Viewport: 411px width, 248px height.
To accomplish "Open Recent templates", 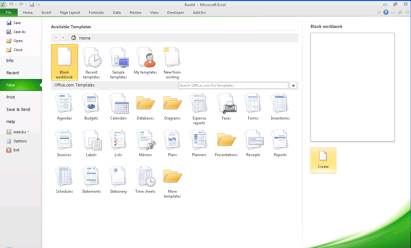I will [92, 62].
